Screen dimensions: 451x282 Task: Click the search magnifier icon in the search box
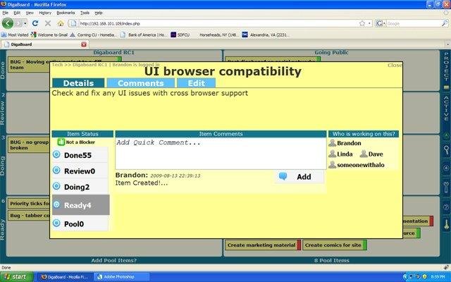click(x=445, y=23)
